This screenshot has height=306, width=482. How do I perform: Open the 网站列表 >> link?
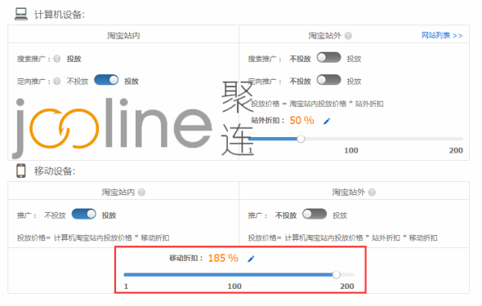(442, 35)
